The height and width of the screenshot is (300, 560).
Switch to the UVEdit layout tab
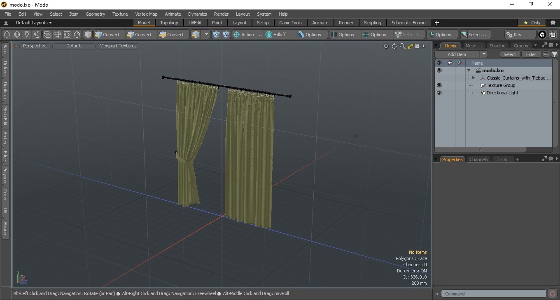click(x=195, y=23)
